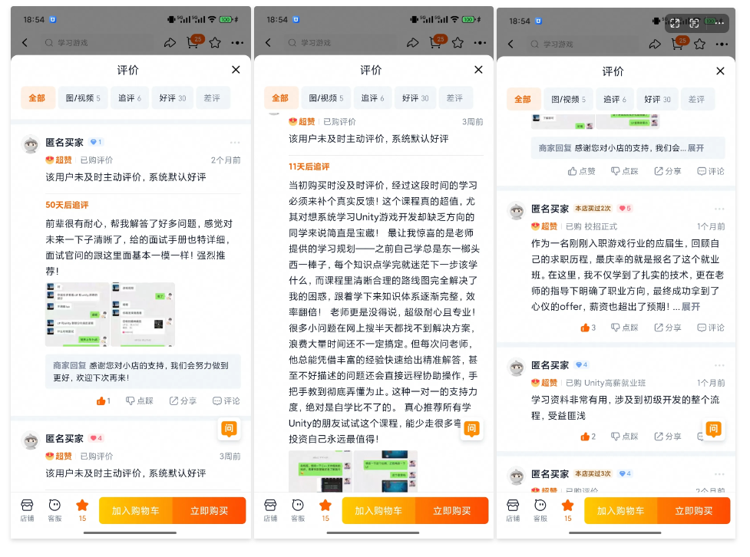Toggle the favorite star labeled 15 in the right screenshot
The width and height of the screenshot is (750, 557).
pyautogui.click(x=567, y=509)
